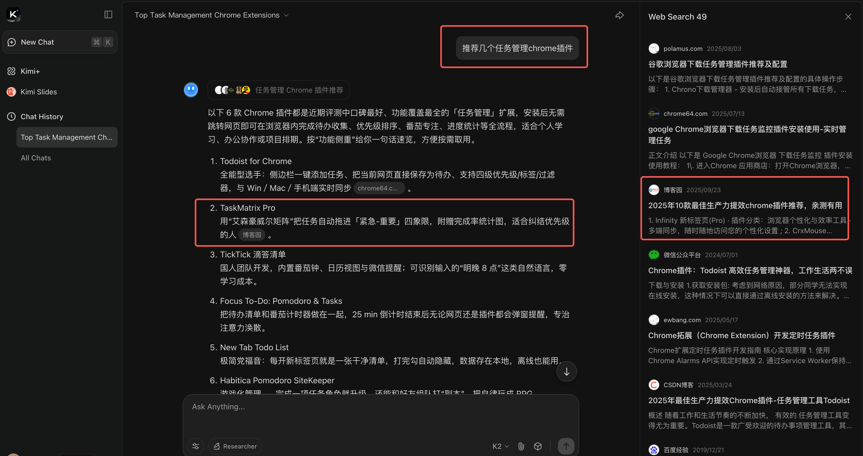This screenshot has width=863, height=456.
Task: Toggle the Researcher mode
Action: coord(235,446)
